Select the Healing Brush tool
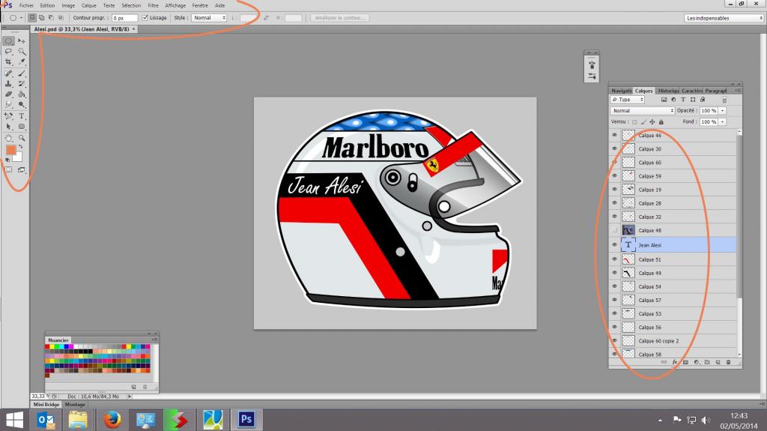767x431 pixels. (8, 73)
